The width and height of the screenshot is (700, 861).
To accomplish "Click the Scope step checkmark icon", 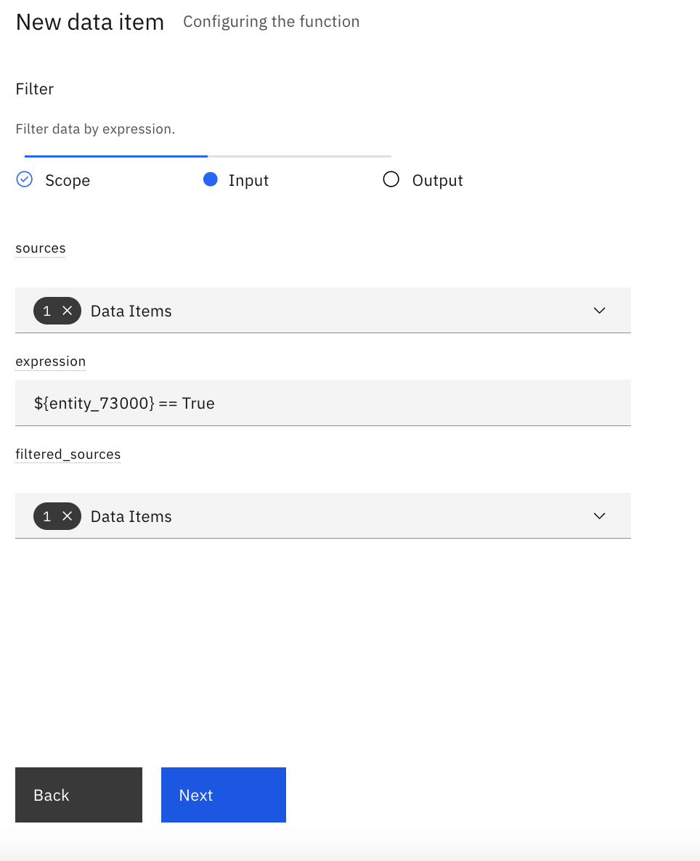I will coord(25,179).
